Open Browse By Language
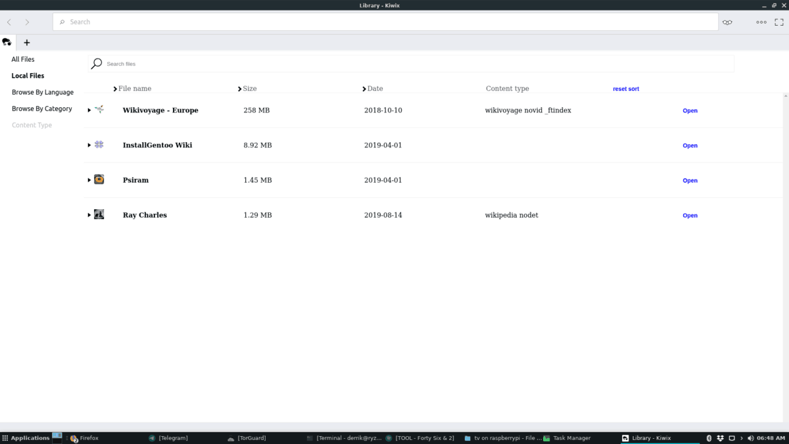Image resolution: width=789 pixels, height=444 pixels. pyautogui.click(x=43, y=92)
